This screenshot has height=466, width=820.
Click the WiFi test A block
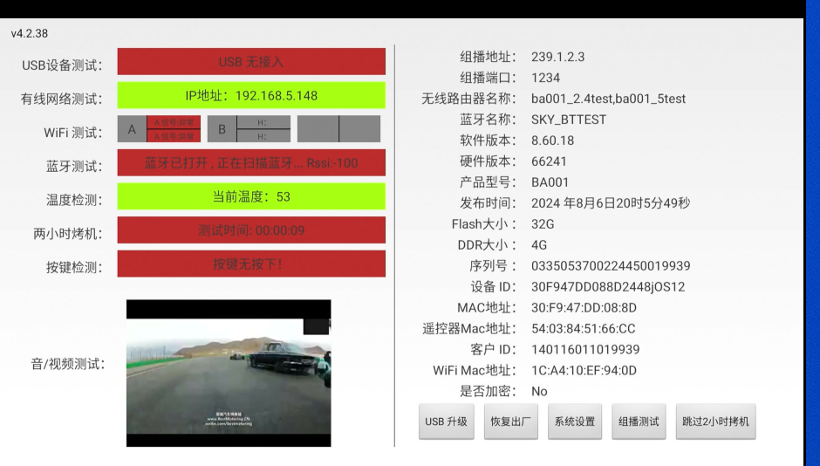(160, 129)
